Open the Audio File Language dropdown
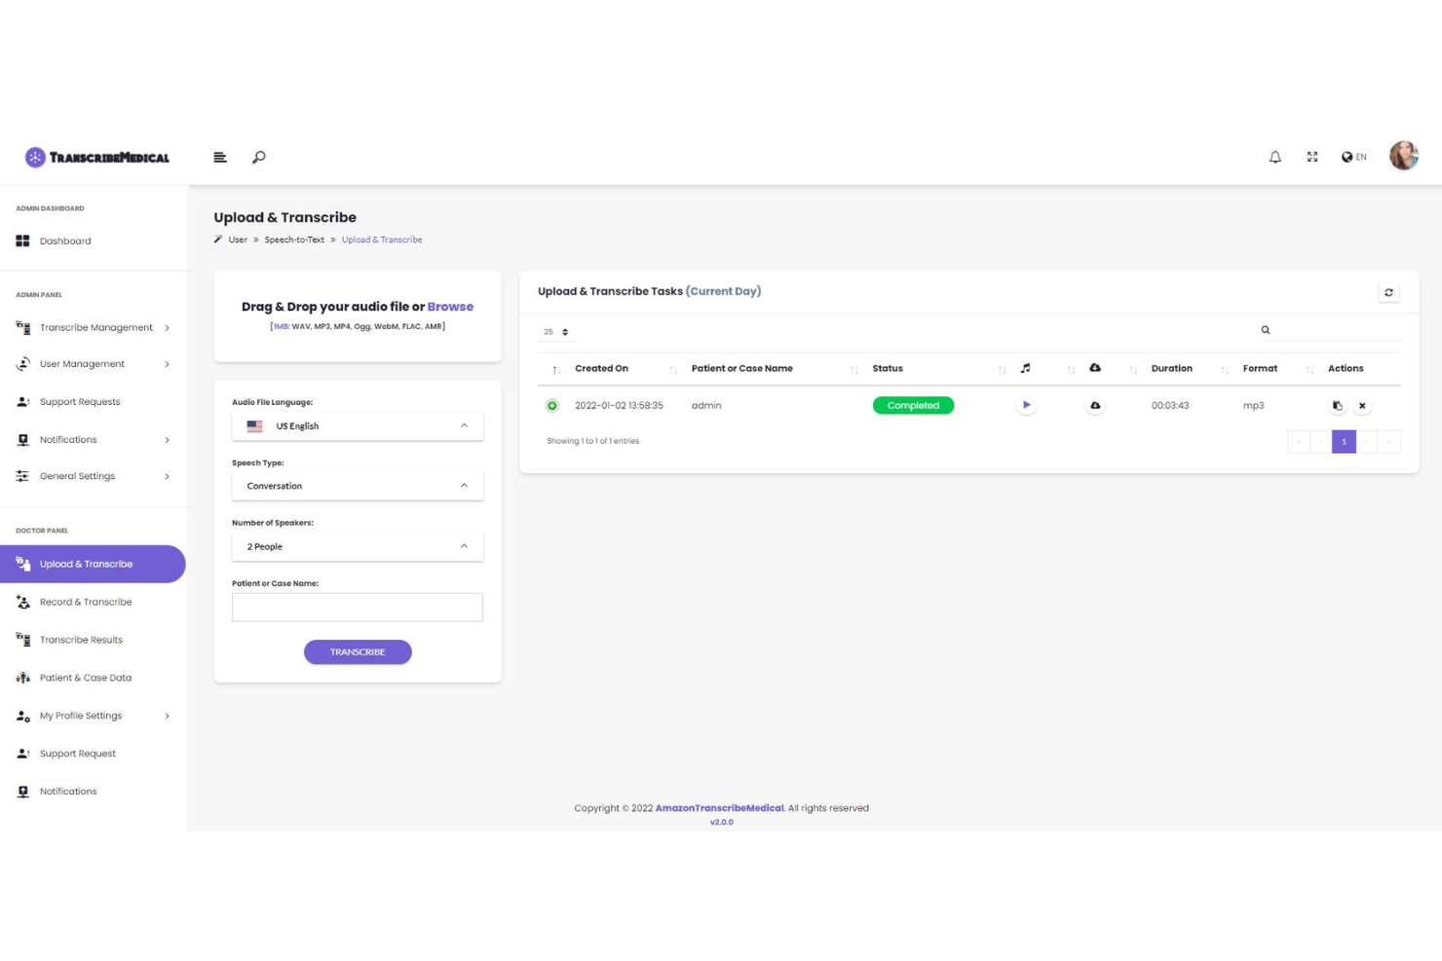This screenshot has width=1442, height=961. 358,425
